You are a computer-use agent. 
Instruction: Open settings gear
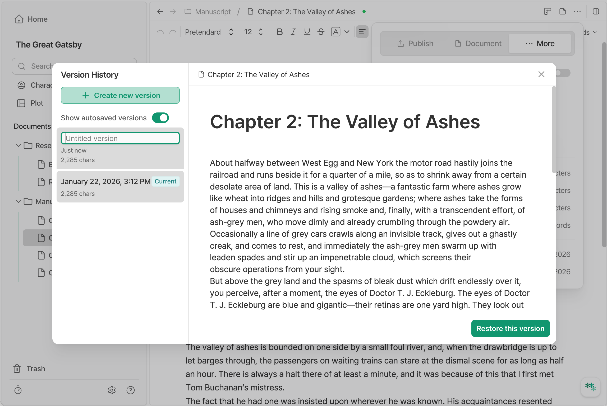click(x=112, y=390)
